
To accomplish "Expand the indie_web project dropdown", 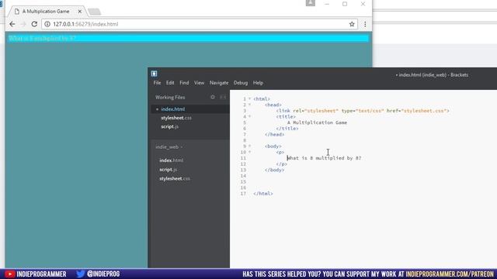I will (169, 147).
